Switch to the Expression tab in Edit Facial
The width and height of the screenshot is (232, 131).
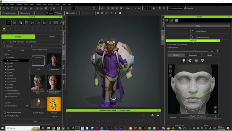point(193,55)
